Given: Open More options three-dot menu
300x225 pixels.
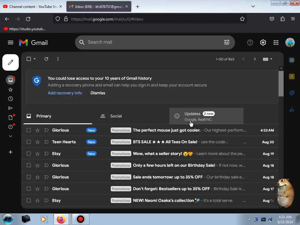Looking at the screenshot, I should 58,59.
